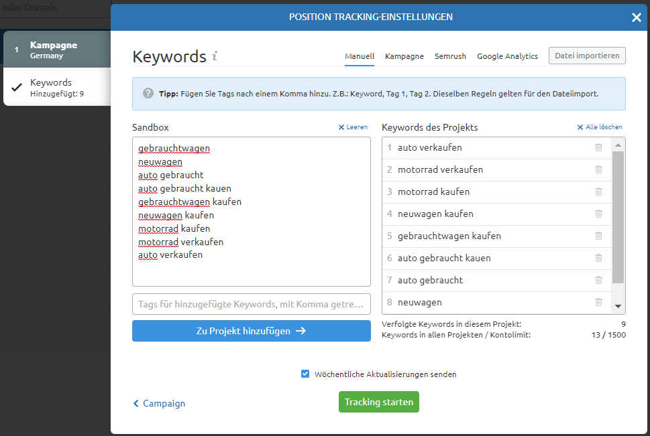Click the tags input field for keywords
The width and height of the screenshot is (650, 436).
click(x=251, y=304)
